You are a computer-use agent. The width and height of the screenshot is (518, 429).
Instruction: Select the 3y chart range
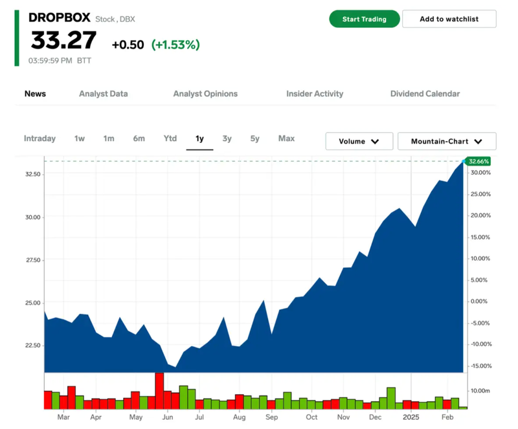click(x=227, y=138)
